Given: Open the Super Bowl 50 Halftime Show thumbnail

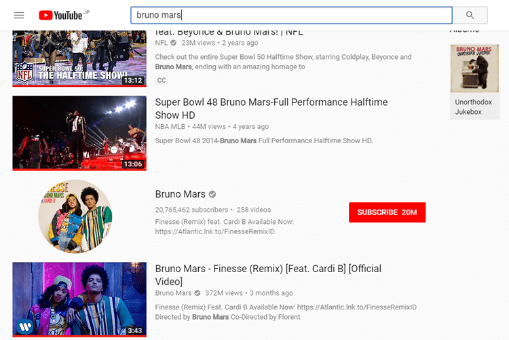Looking at the screenshot, I should click(x=79, y=58).
